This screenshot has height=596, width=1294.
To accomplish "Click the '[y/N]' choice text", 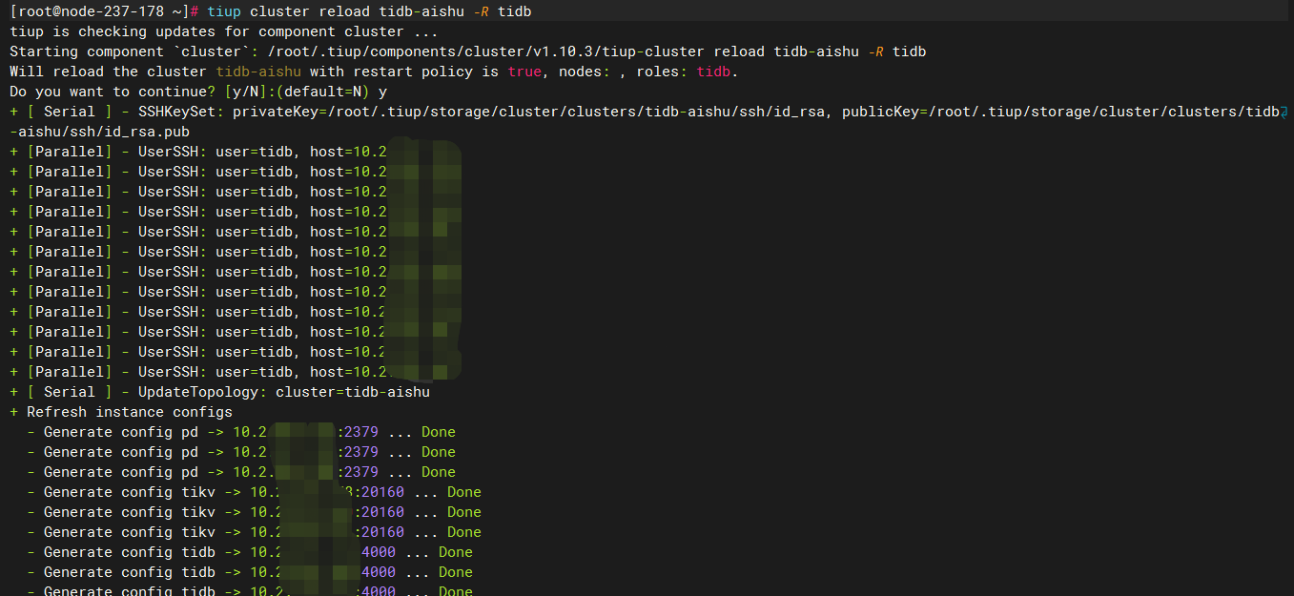I will pos(247,92).
